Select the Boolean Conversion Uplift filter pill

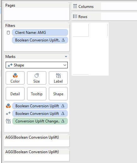(x=40, y=40)
